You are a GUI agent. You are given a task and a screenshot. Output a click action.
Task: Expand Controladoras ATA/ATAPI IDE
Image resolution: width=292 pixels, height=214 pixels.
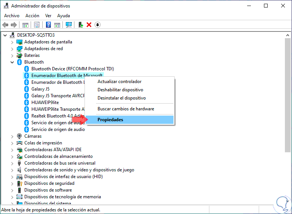[12, 150]
